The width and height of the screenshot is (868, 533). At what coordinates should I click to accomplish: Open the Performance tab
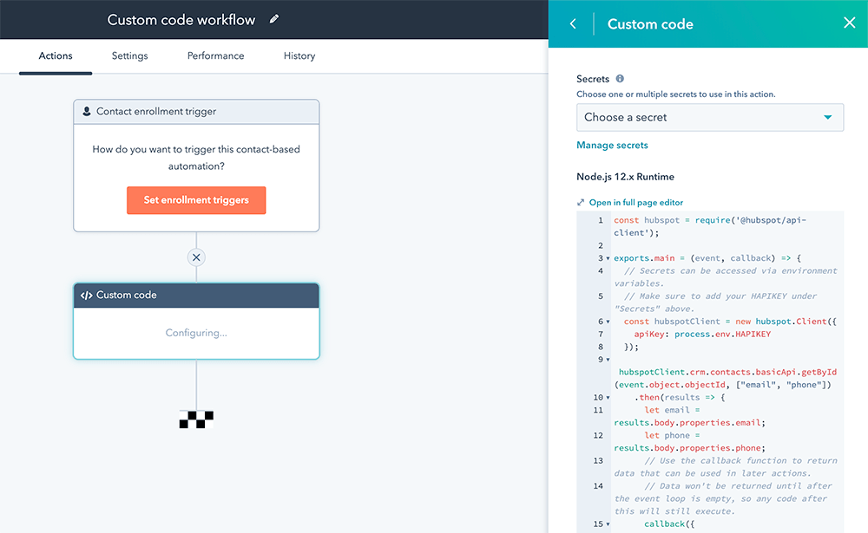click(x=215, y=55)
